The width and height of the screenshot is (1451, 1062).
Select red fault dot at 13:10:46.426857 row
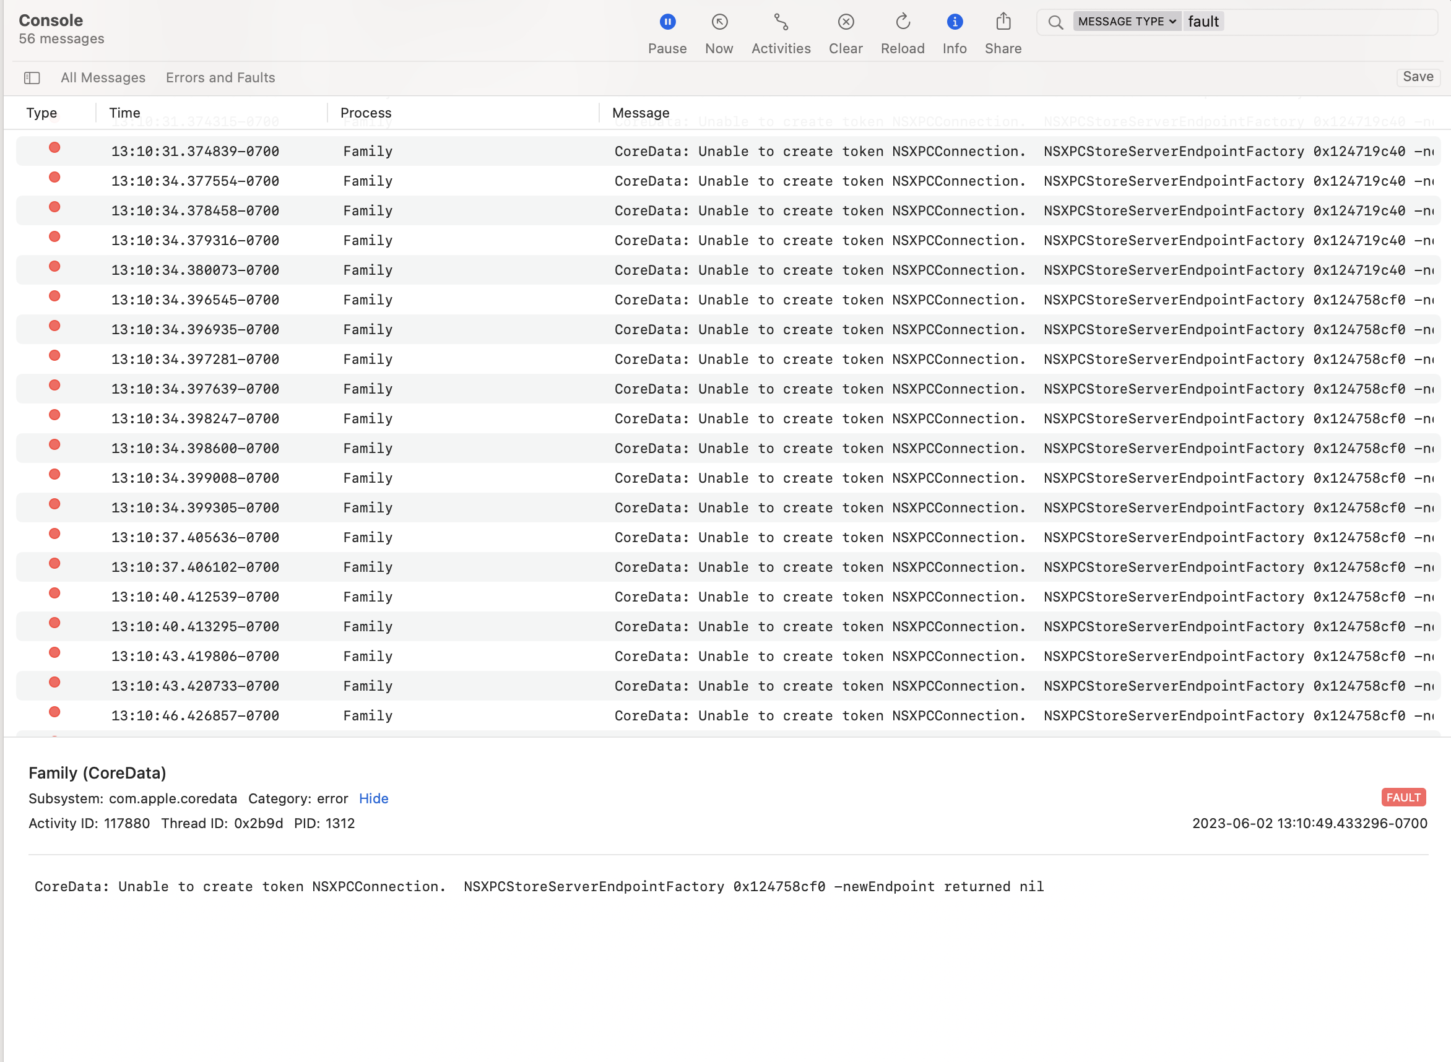pos(54,712)
